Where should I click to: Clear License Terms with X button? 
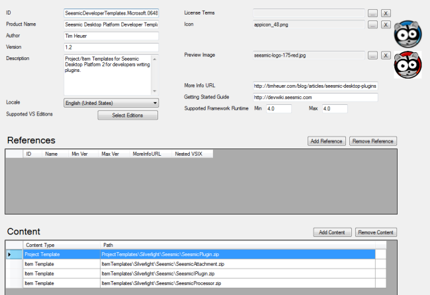[386, 13]
